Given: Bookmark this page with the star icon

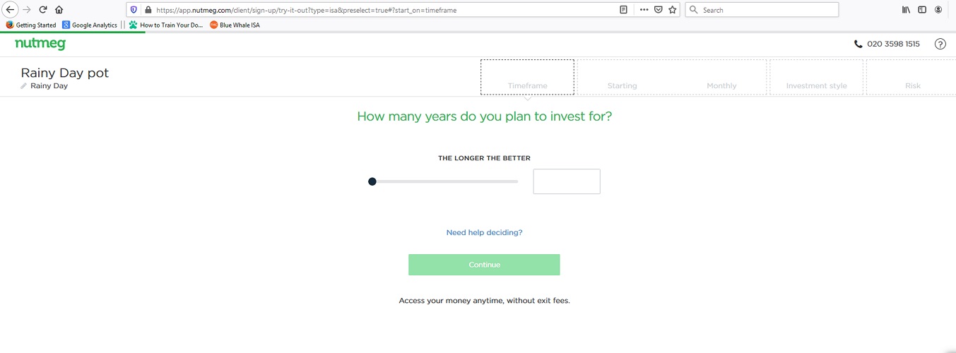Looking at the screenshot, I should 672,10.
